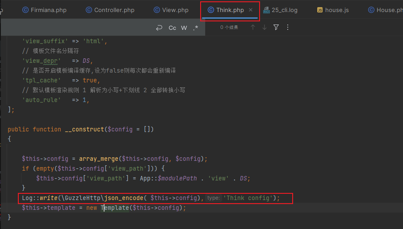Open the House.php tab at right
Screen dimensions: 403x229
pos(386,10)
